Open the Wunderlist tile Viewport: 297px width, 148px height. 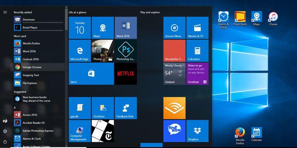click(x=174, y=51)
